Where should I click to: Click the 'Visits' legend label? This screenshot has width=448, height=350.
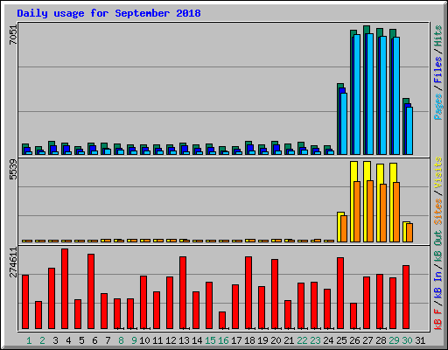pos(438,173)
